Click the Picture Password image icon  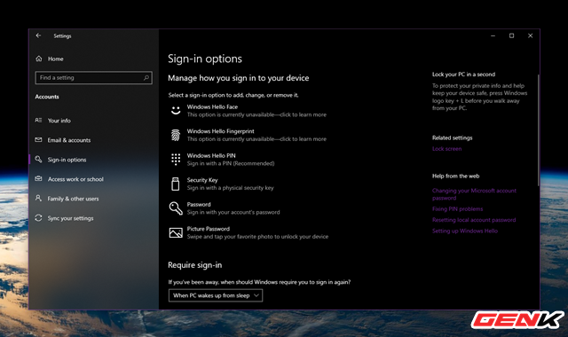pyautogui.click(x=176, y=232)
